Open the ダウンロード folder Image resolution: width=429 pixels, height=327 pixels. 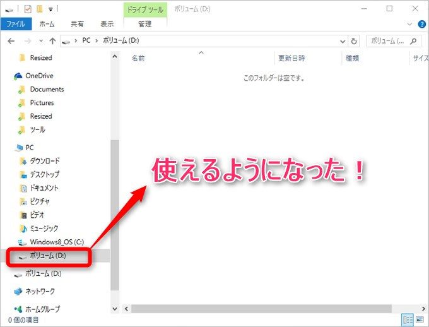[45, 161]
